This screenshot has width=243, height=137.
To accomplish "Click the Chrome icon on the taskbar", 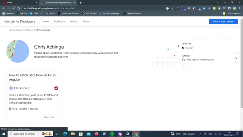I will click(136, 134).
